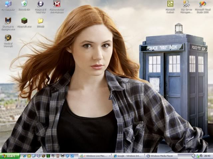Select the Medieval II Total War shortcut
Image resolution: width=213 pixels, height=159 pixels.
[41, 7]
